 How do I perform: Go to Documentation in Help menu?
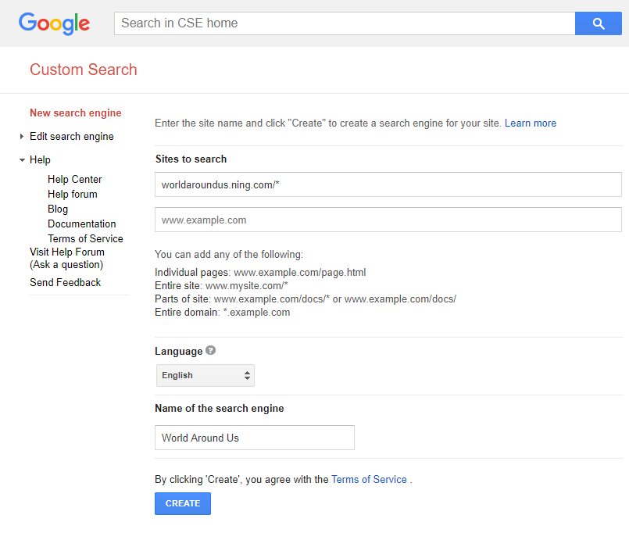(82, 224)
